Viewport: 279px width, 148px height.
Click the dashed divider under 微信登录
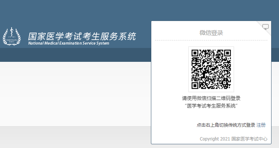point(211,40)
